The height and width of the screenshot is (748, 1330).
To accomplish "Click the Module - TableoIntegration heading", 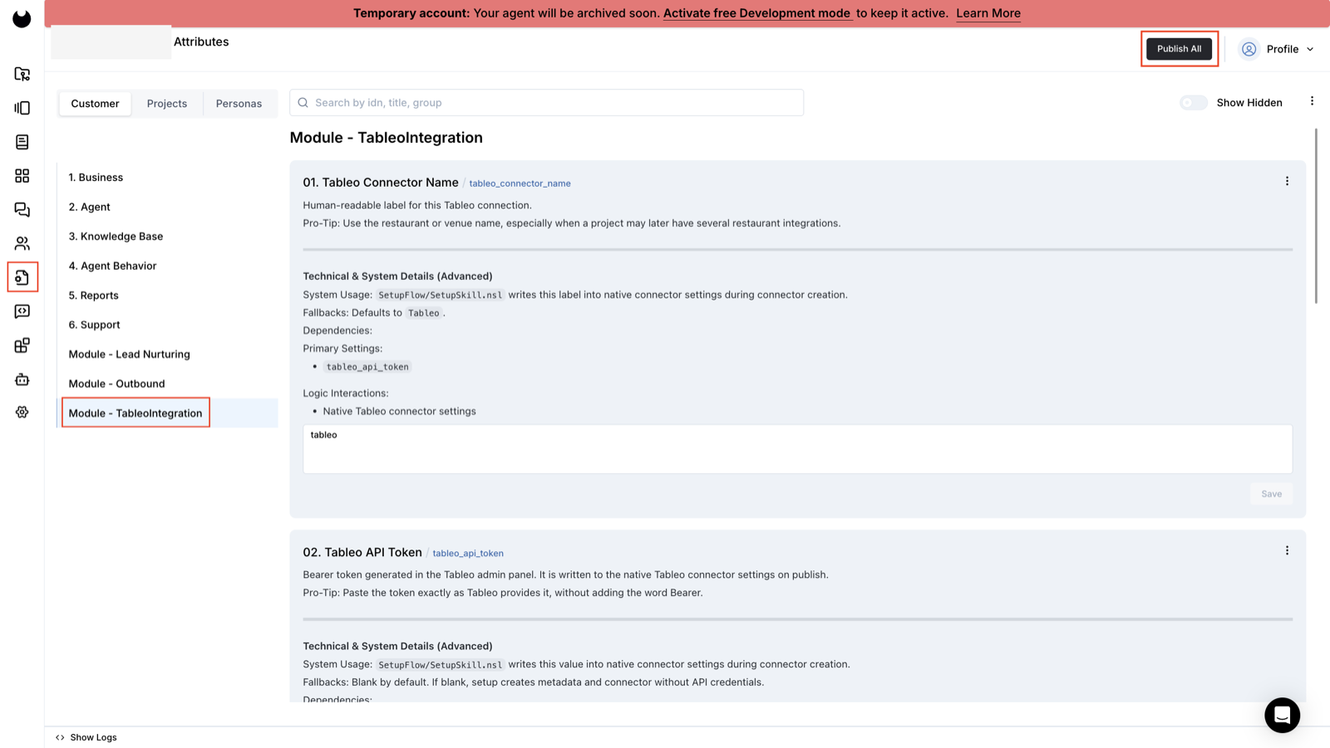I will point(386,138).
